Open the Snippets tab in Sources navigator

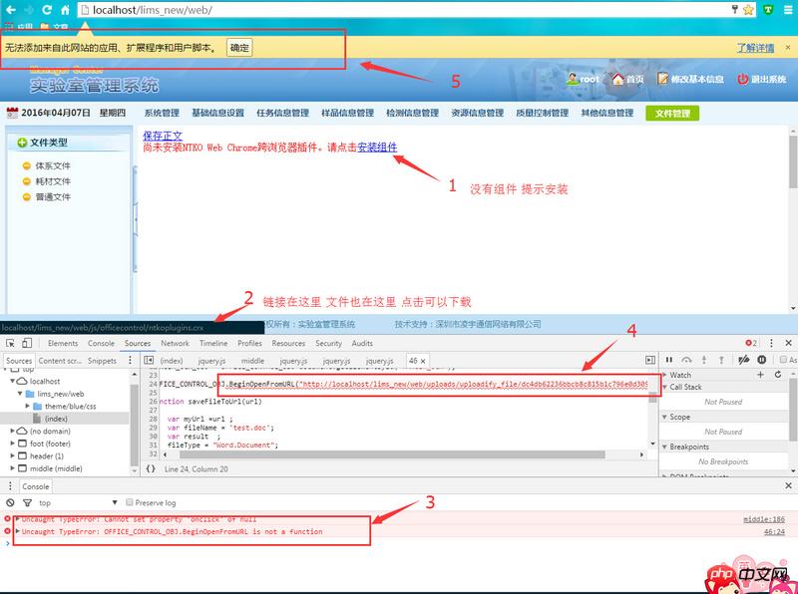click(x=102, y=361)
